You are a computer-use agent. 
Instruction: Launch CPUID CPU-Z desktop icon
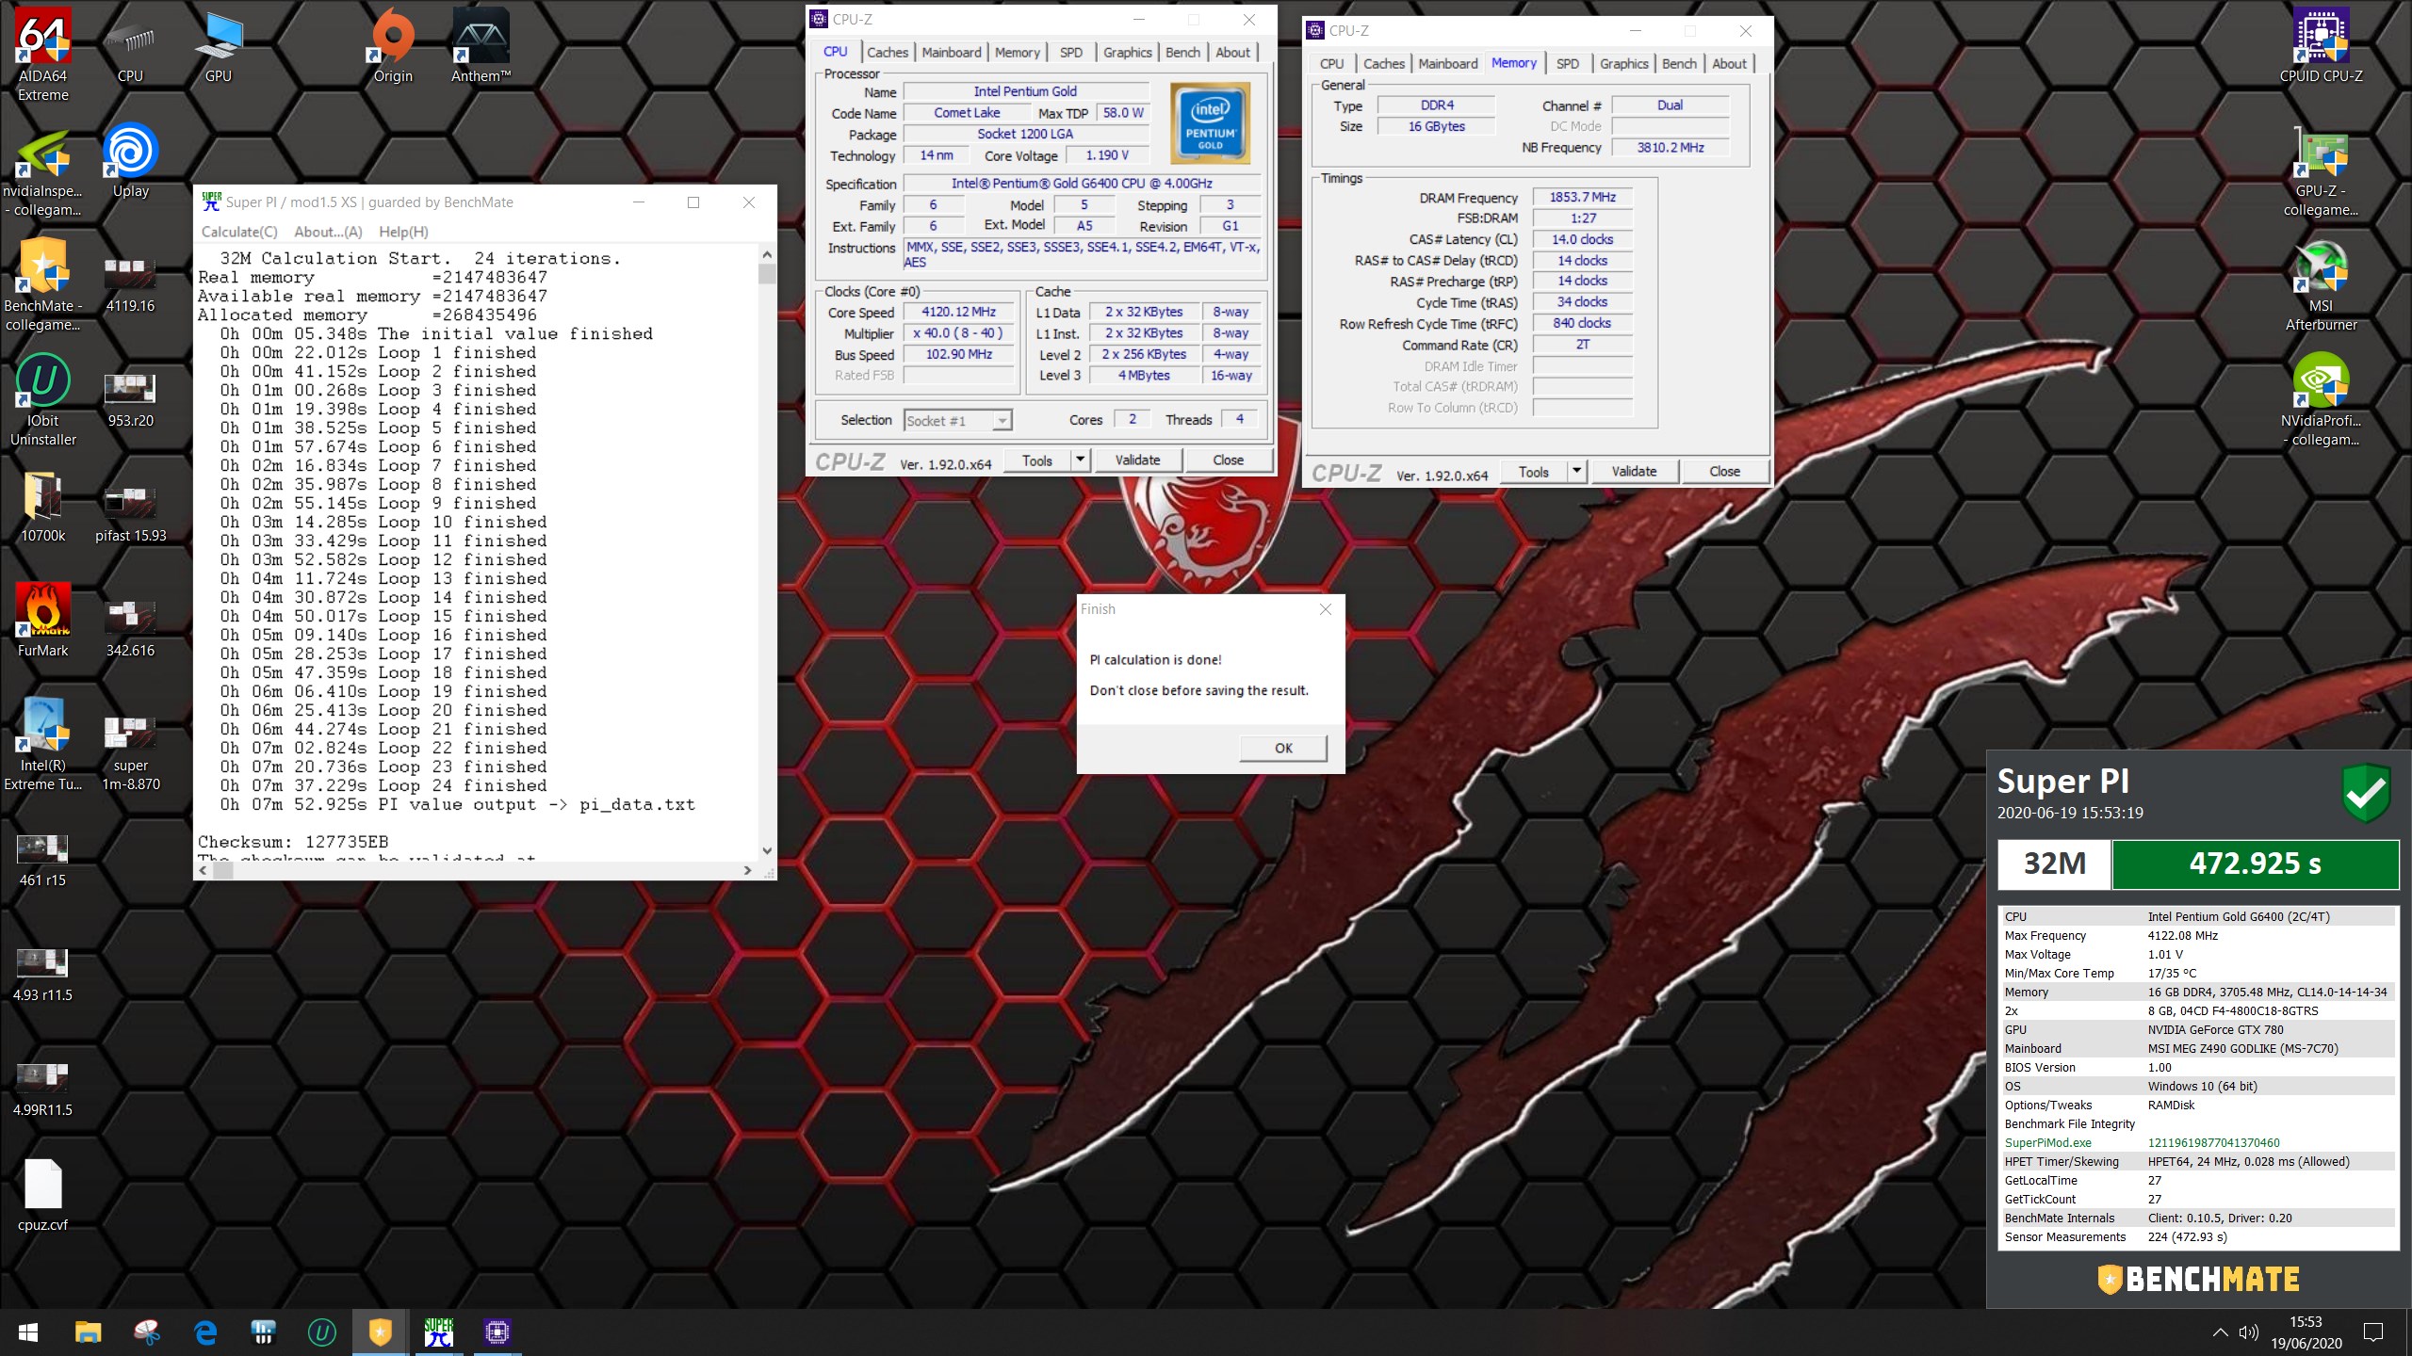point(2321,47)
